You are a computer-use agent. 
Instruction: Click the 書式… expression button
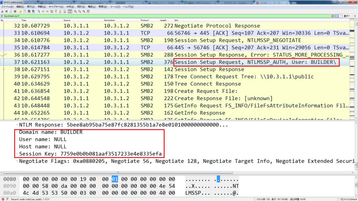[x=347, y=16]
